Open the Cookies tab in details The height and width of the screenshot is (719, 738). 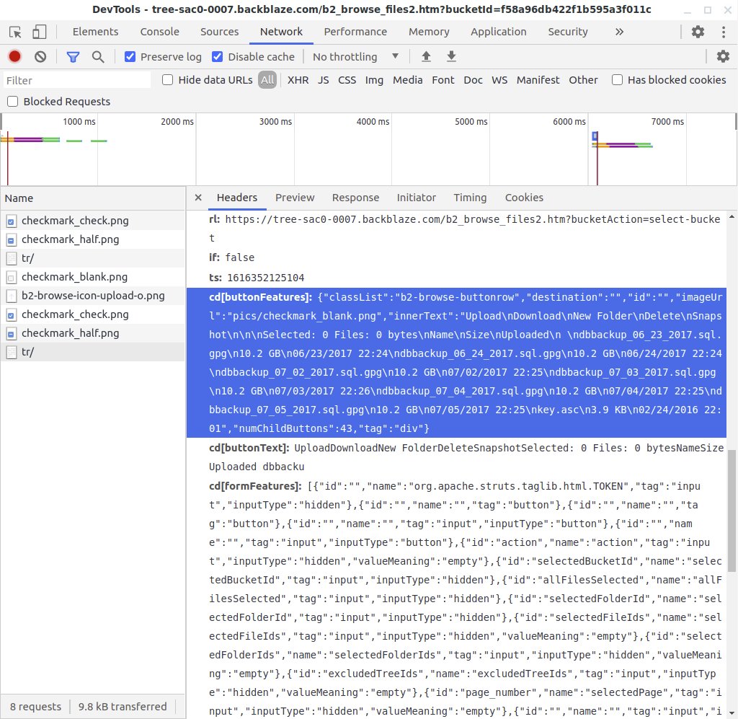click(x=524, y=198)
